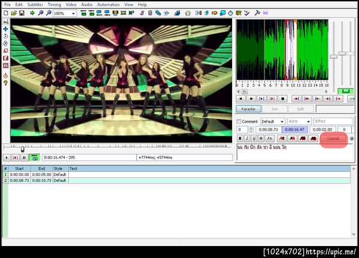359x258 pixels.
Task: Toggle bold formatting button
Action: [240, 138]
